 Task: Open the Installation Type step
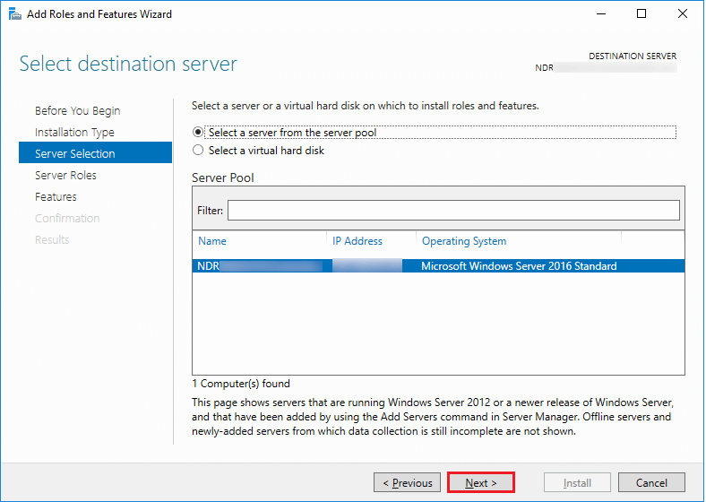74,133
